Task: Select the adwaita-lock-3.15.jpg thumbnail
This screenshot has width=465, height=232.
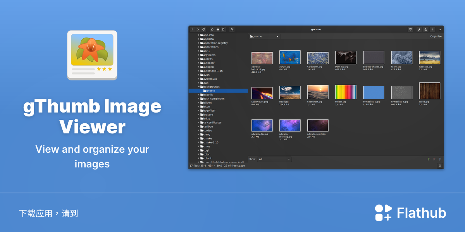Action: tap(262, 58)
